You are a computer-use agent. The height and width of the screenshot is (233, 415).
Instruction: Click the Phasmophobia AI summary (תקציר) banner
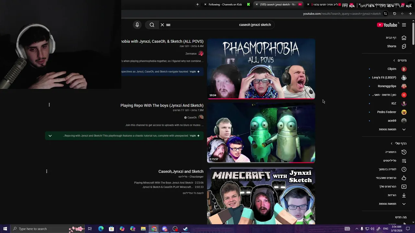(162, 72)
